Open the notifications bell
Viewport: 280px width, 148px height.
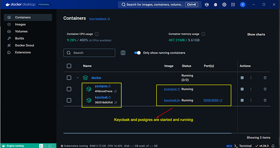[x=273, y=146]
